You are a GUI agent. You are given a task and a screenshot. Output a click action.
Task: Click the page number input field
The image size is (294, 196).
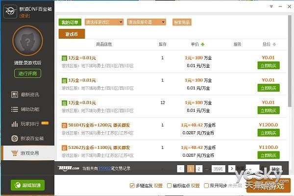click(x=252, y=169)
